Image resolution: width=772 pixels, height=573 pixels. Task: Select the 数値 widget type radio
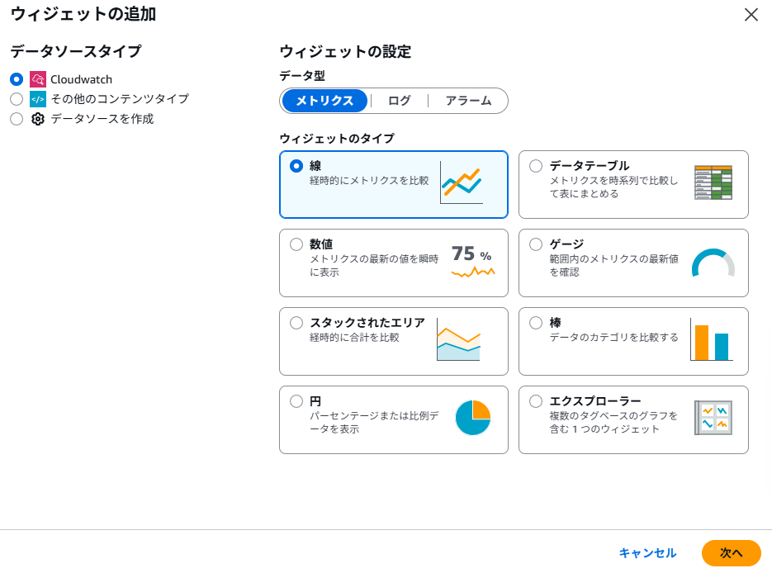click(x=296, y=244)
